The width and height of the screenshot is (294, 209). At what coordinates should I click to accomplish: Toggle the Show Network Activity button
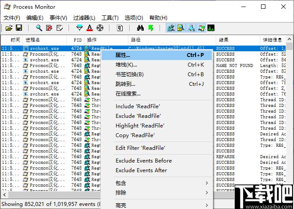click(x=191, y=28)
